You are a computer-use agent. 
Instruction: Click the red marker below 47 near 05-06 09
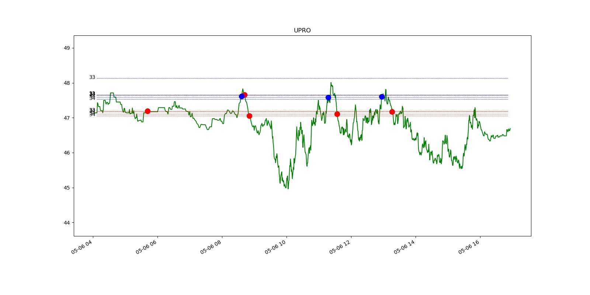[x=249, y=116]
